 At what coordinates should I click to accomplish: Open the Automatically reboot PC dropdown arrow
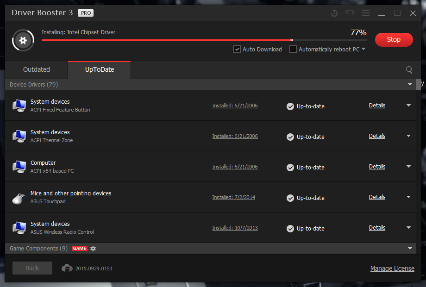(363, 49)
